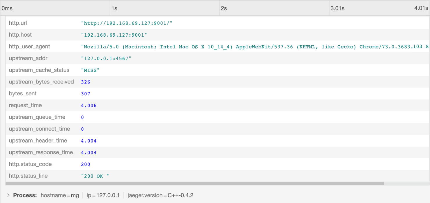
Task: Click the upstream_header_time row label
Action: coord(38,141)
